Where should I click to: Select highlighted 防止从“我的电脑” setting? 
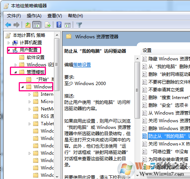coord(169,136)
